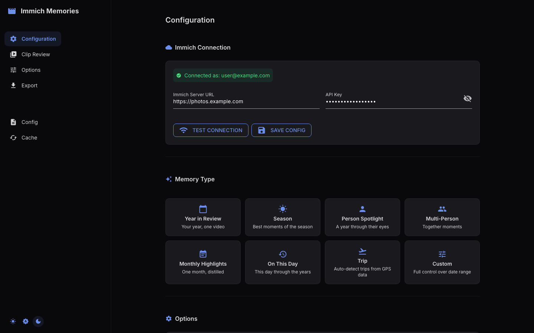Open the Config file icon
The width and height of the screenshot is (534, 333).
tap(13, 122)
